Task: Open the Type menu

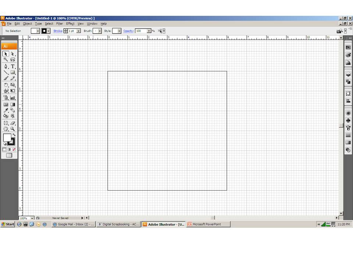Action: pos(38,24)
